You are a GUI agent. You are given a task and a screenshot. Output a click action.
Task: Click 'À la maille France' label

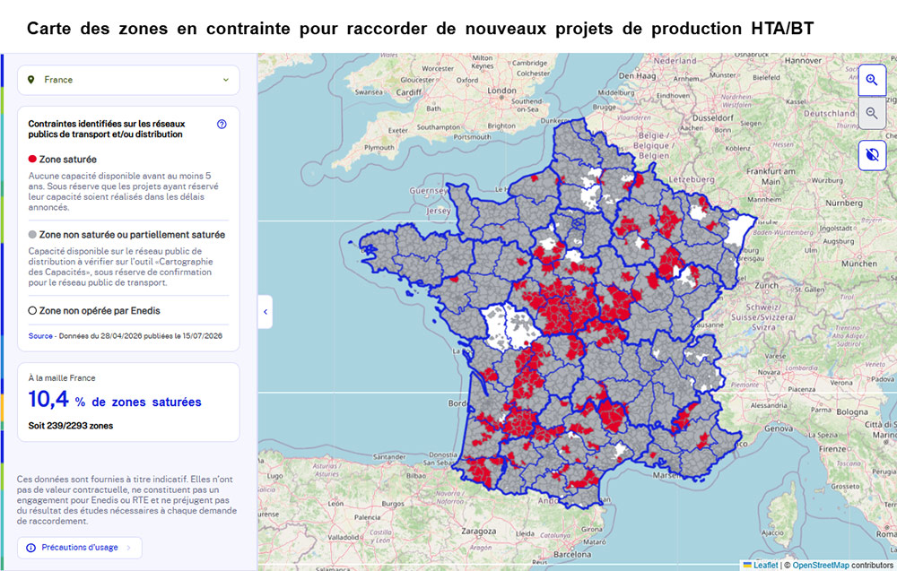click(62, 377)
